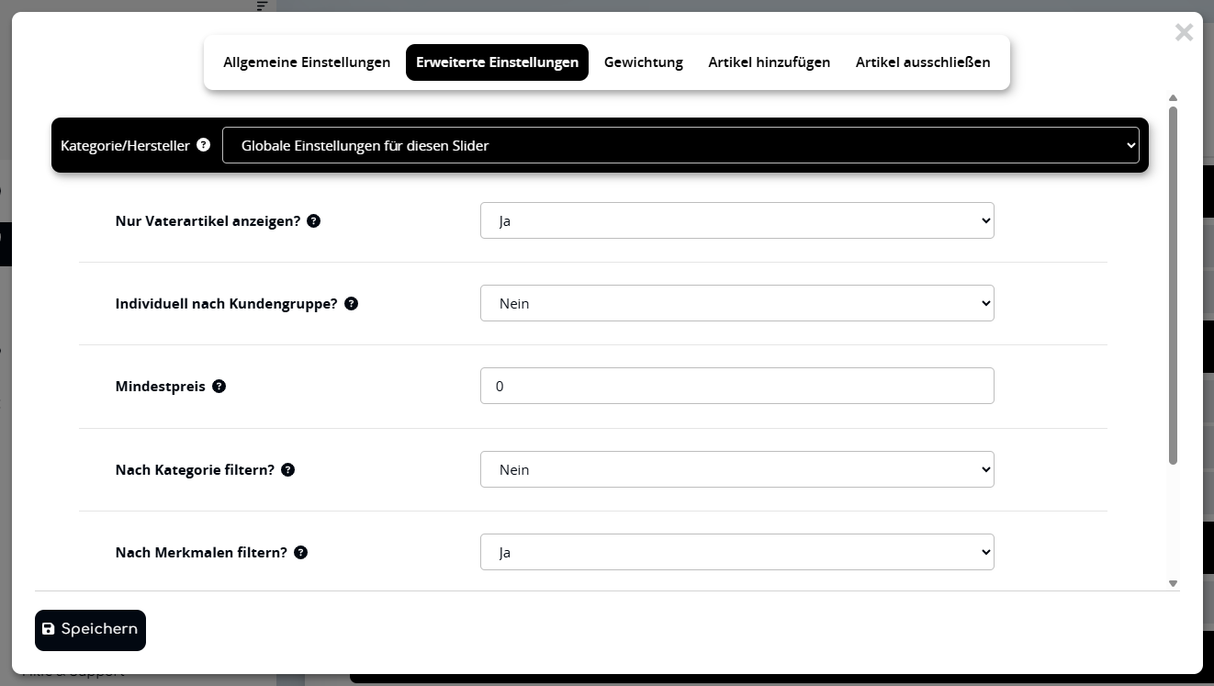The image size is (1214, 686).
Task: Open Nach Merkmalen filtern dropdown
Action: [736, 552]
